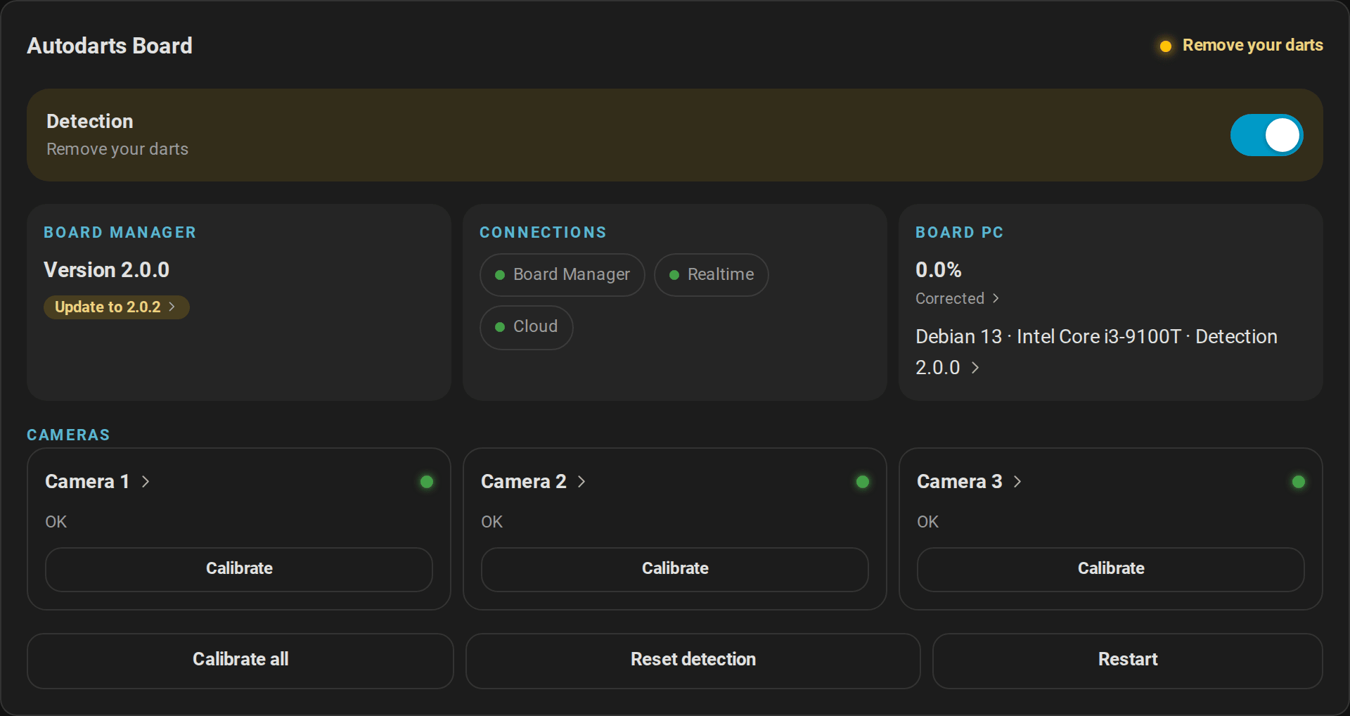Image resolution: width=1350 pixels, height=716 pixels.
Task: Toggle the Detection switch off
Action: click(1266, 135)
